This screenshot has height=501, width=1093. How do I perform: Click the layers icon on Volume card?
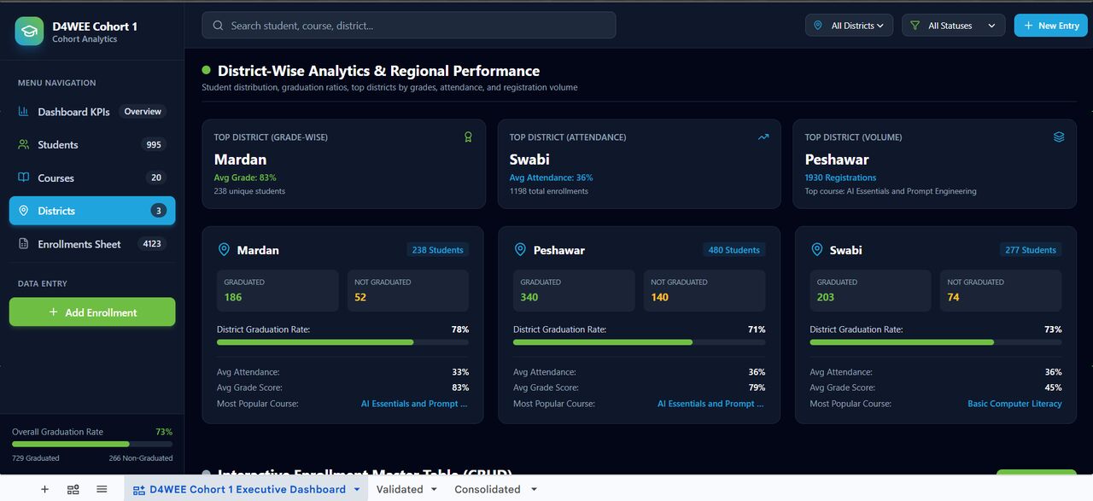(1059, 137)
